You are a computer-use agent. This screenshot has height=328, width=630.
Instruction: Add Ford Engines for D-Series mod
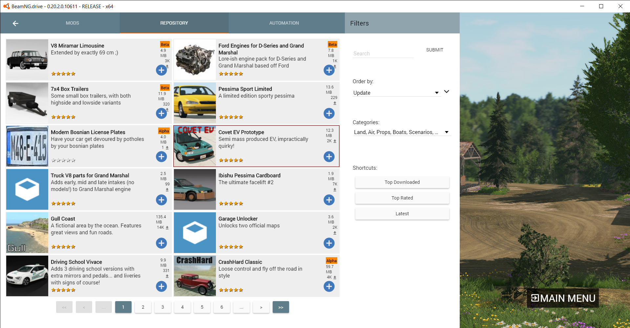click(x=329, y=70)
